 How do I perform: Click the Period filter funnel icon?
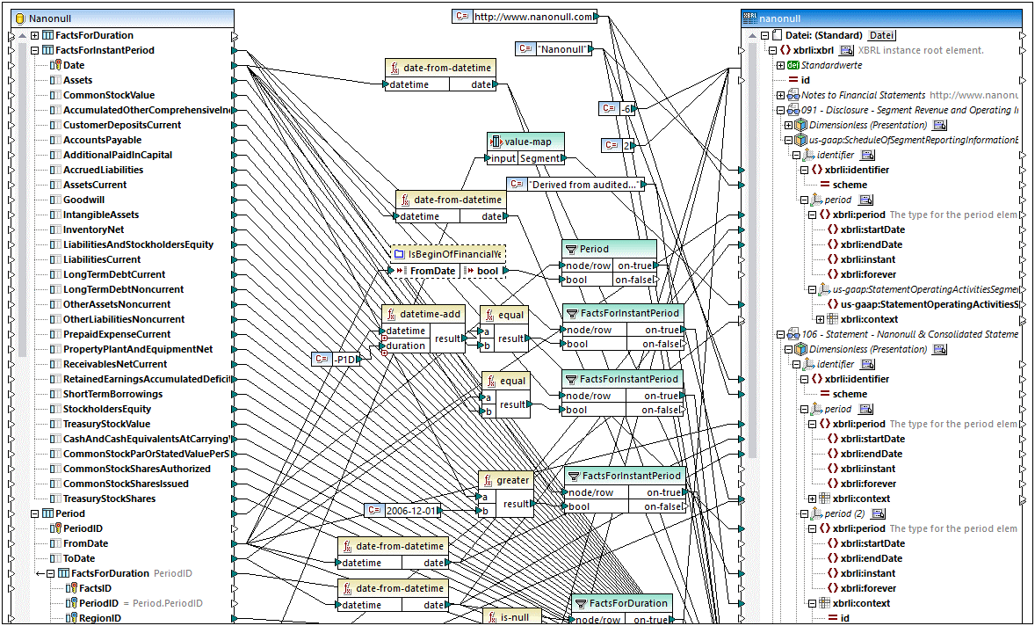coord(570,249)
